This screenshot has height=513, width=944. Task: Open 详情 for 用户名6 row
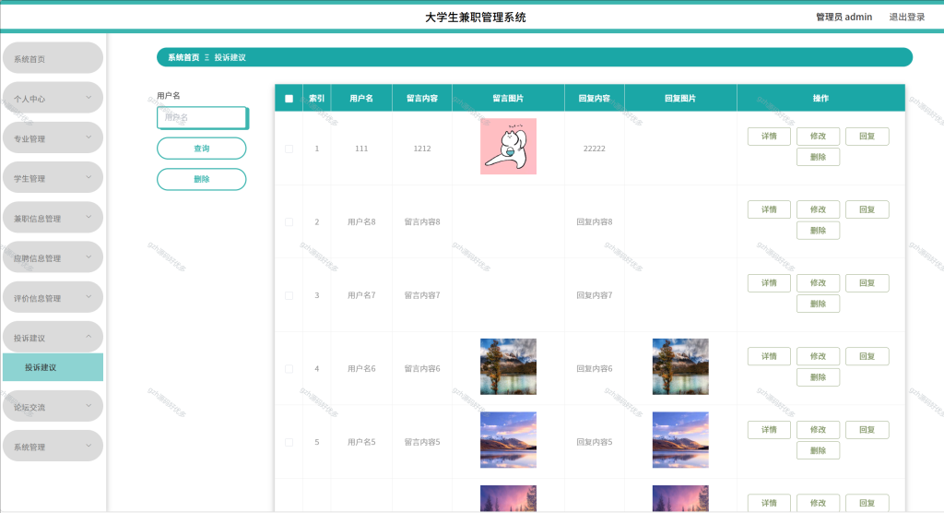coord(769,356)
